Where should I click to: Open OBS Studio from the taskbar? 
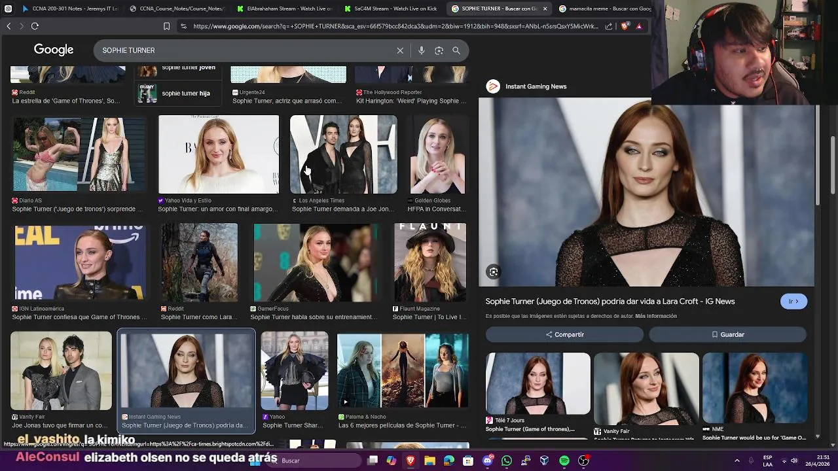(583, 461)
